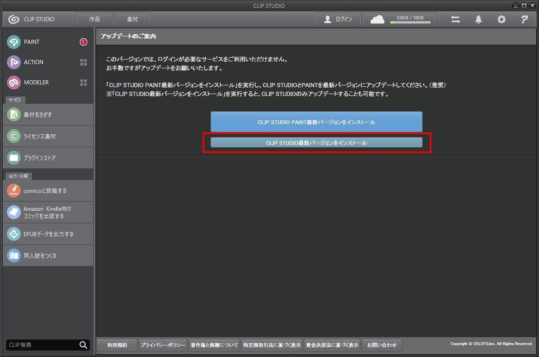This screenshot has width=539, height=357.
Task: Click the 0.9GB / 10GB storage bar
Action: pos(410,22)
